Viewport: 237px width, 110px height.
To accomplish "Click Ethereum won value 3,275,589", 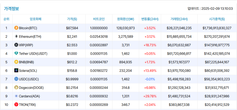I will click(x=126, y=36).
